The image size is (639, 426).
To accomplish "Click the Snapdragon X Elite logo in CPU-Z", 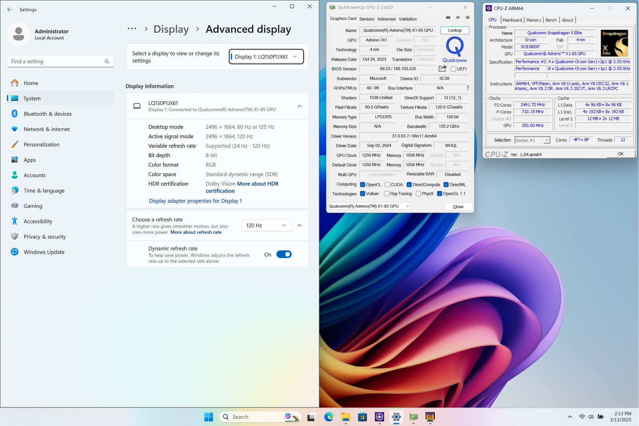I will [615, 43].
